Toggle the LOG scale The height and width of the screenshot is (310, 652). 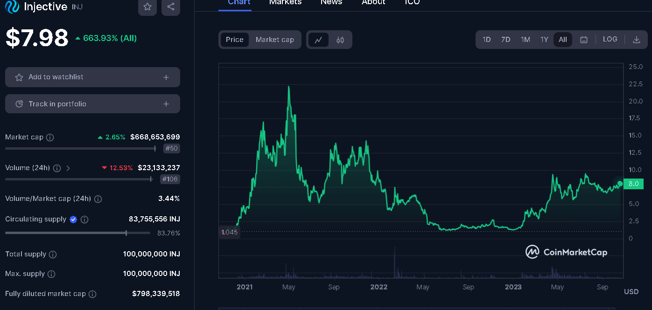(x=610, y=39)
